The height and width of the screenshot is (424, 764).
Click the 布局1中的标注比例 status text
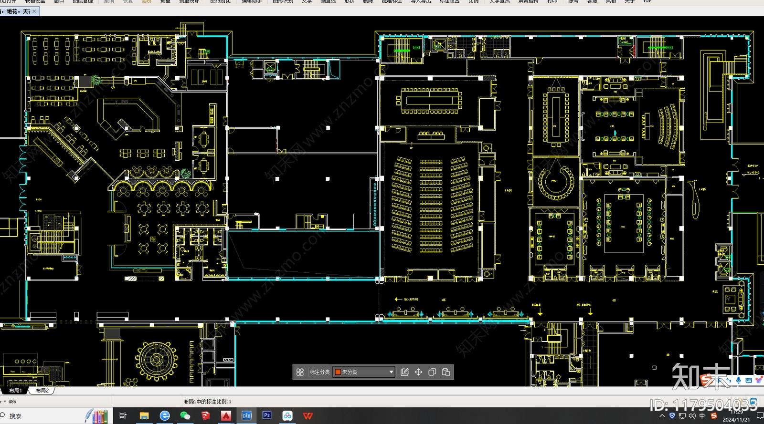(x=207, y=402)
